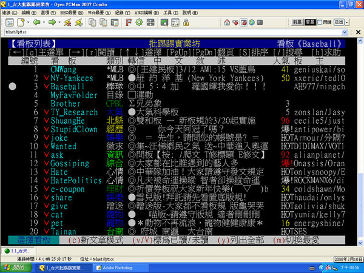Pick the 前景 foreground color swatch

[x=297, y=22]
